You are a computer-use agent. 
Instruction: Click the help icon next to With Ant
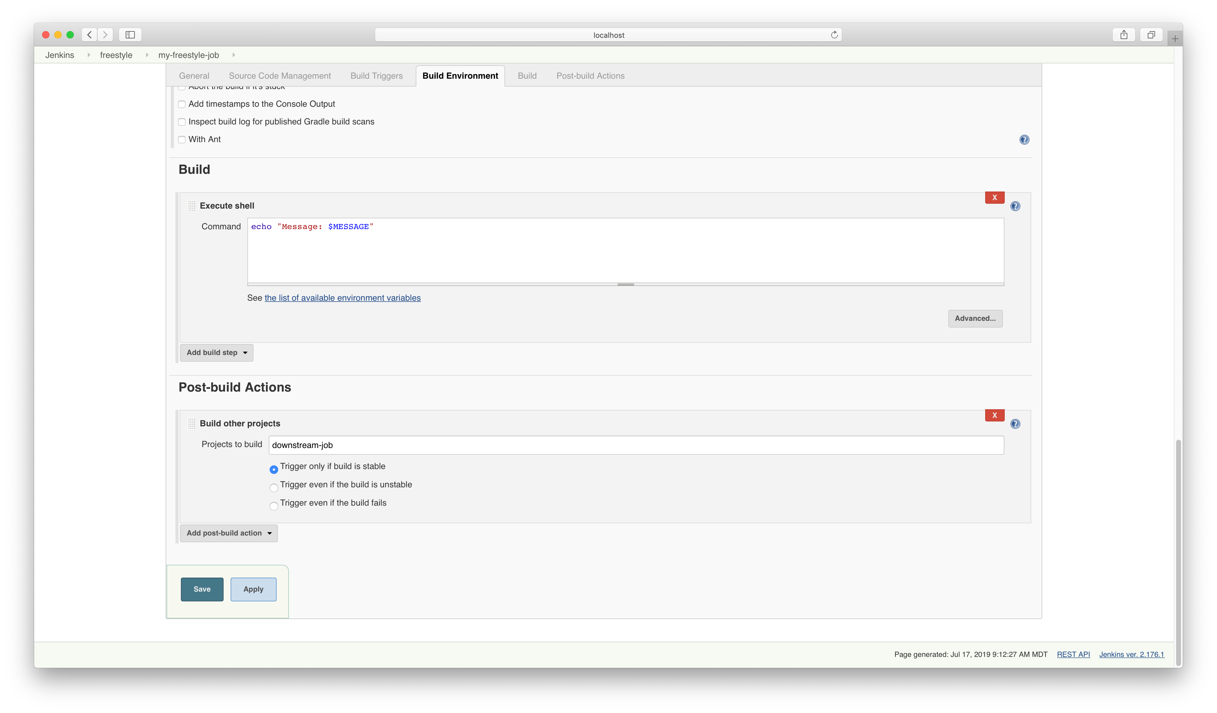tap(1024, 139)
